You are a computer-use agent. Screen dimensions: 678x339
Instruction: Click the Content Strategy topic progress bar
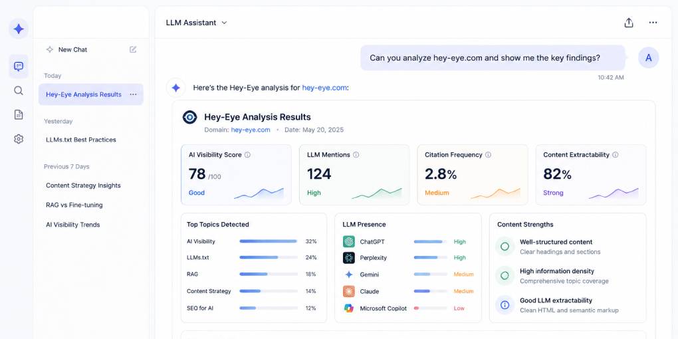point(269,291)
